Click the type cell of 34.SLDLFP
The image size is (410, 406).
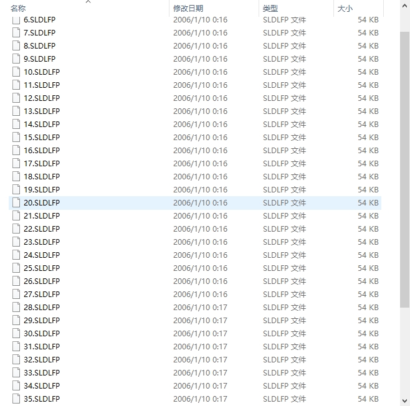[x=284, y=385]
